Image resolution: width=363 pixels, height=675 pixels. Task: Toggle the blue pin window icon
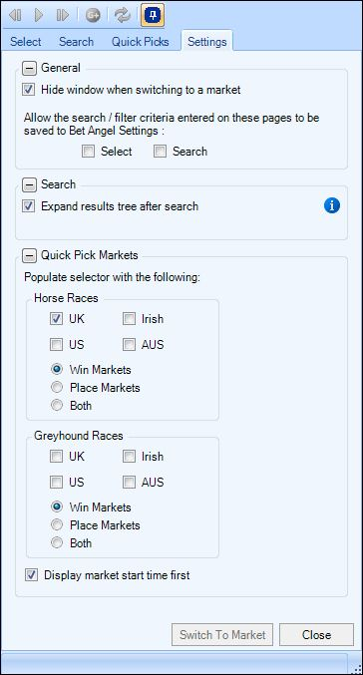click(153, 16)
